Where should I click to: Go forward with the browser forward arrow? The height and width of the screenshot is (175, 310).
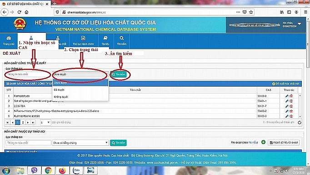coord(12,12)
